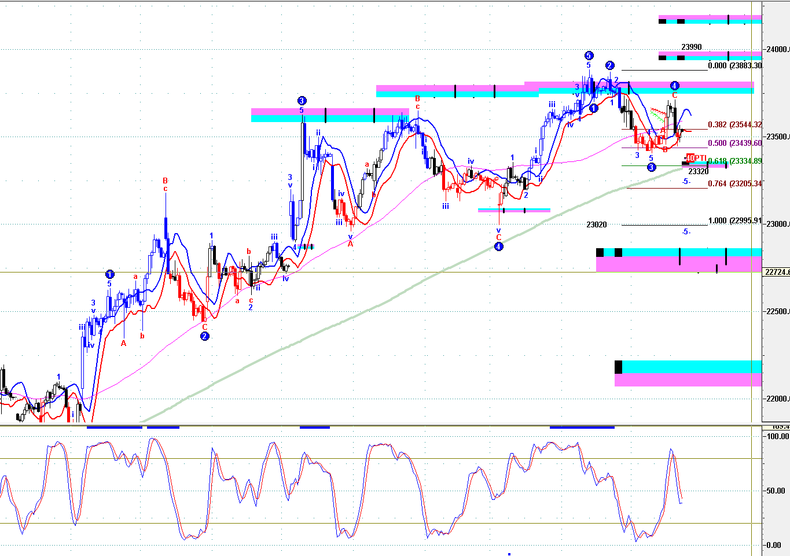Click the 24000 price axis label
790x556 pixels.
778,49
